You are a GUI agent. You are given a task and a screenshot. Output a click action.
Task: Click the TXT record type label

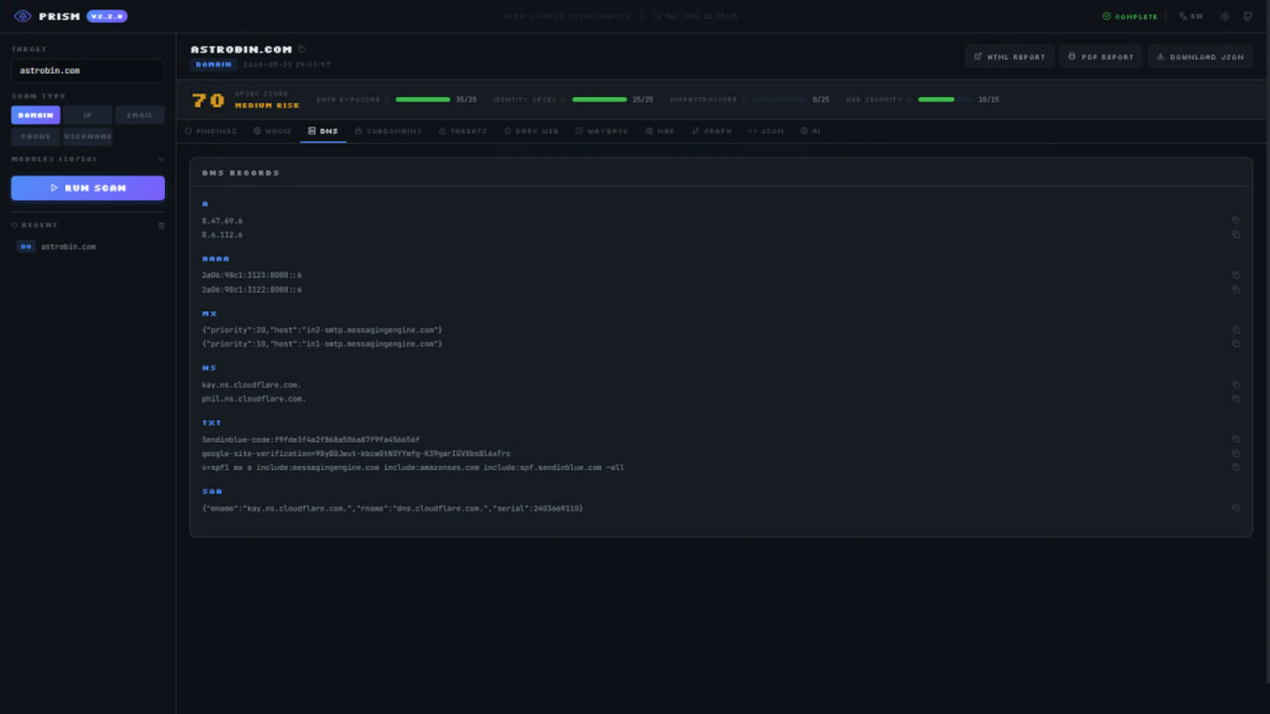coord(211,423)
